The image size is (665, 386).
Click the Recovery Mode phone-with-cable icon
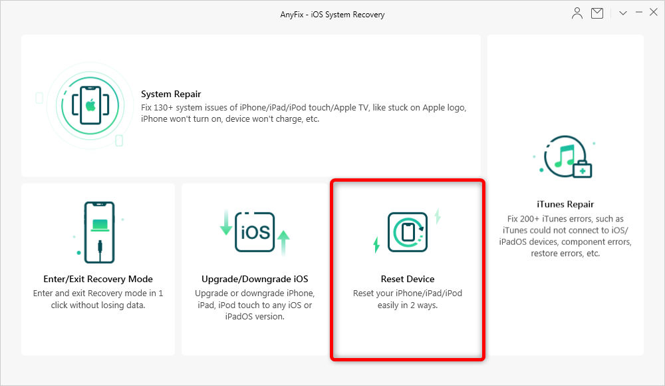pyautogui.click(x=99, y=232)
